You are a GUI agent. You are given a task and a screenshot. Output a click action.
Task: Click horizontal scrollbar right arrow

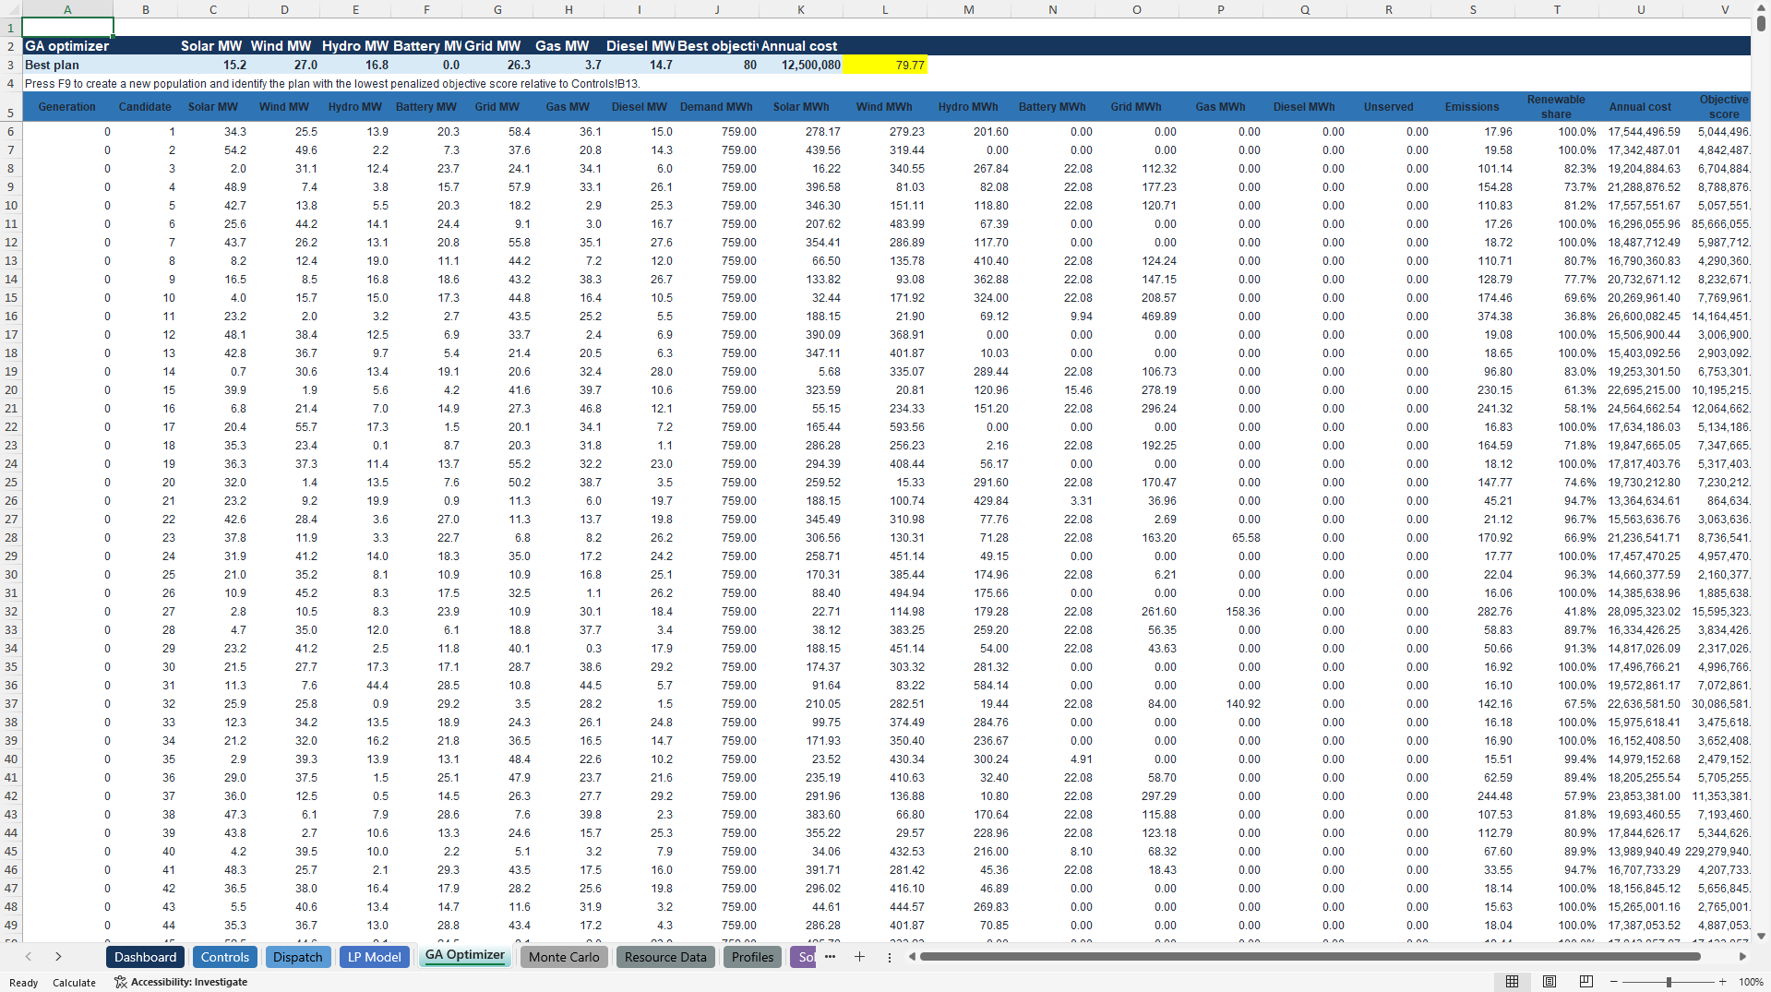coord(1742,957)
